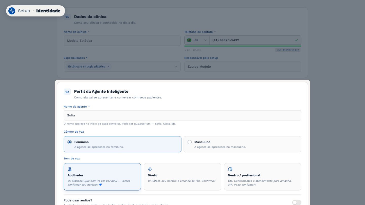Click the Responsável pelo setup field
The image size is (365, 205).
243,67
